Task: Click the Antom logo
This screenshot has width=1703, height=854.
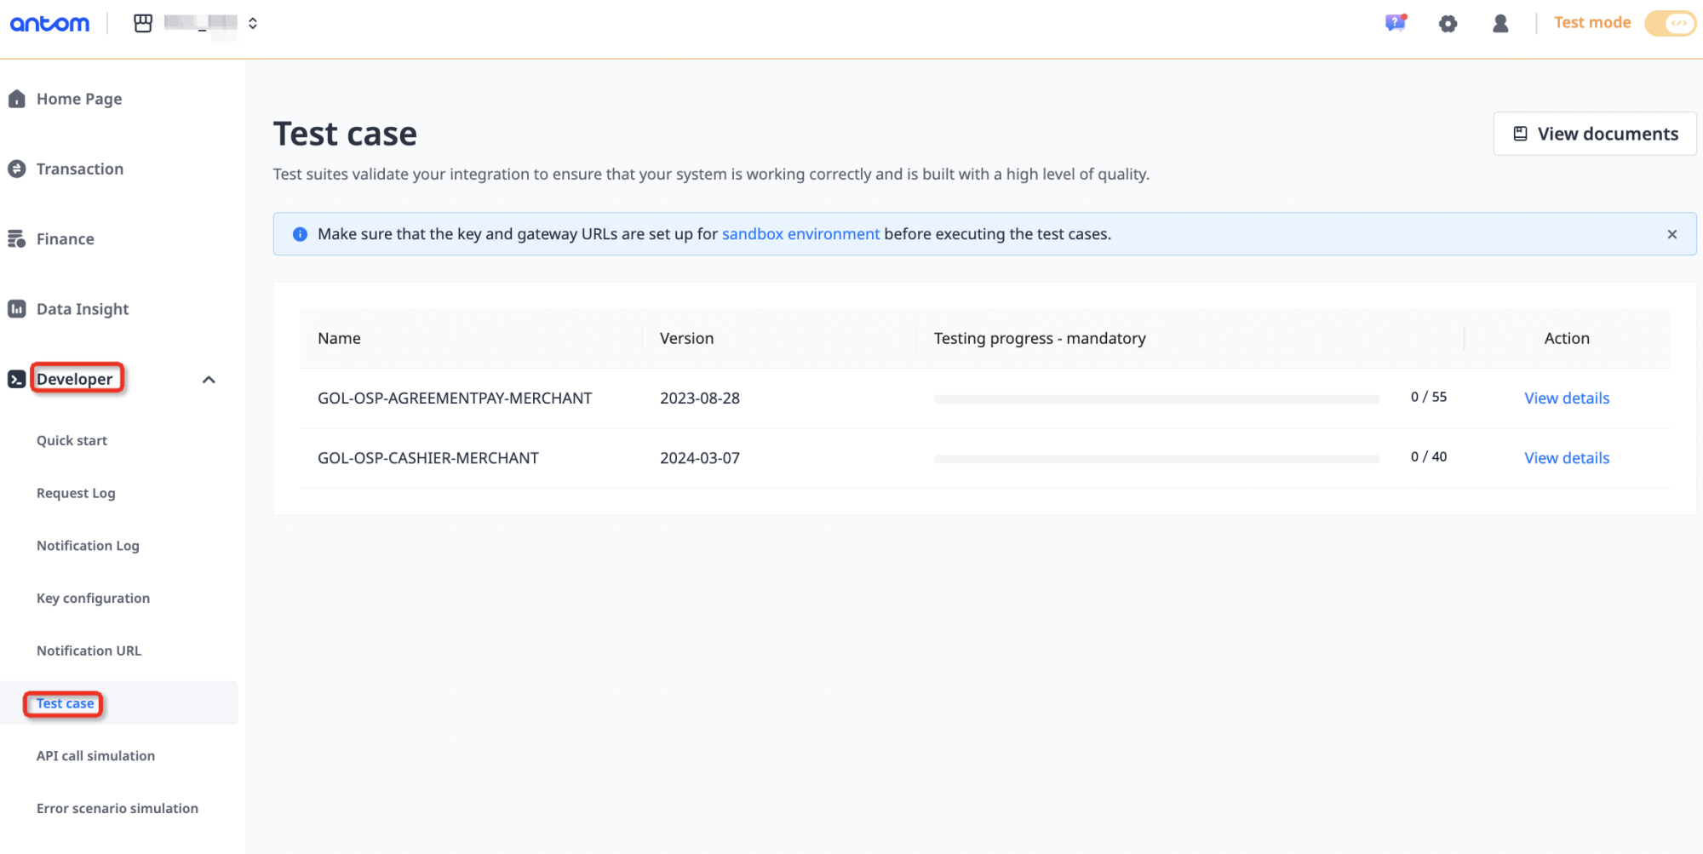Action: [49, 24]
